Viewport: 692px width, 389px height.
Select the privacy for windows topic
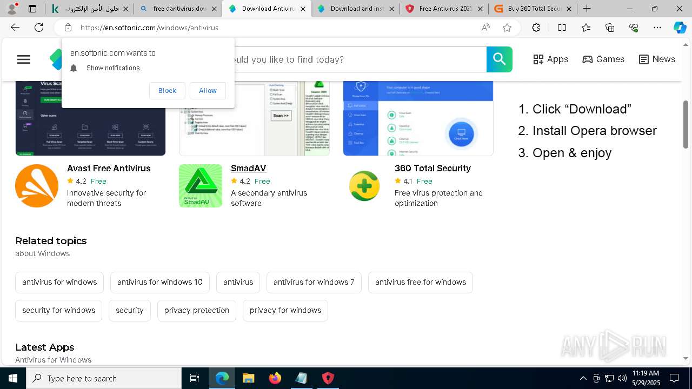[285, 310]
